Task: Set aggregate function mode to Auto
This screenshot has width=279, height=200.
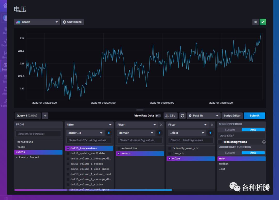Action: 253,153
